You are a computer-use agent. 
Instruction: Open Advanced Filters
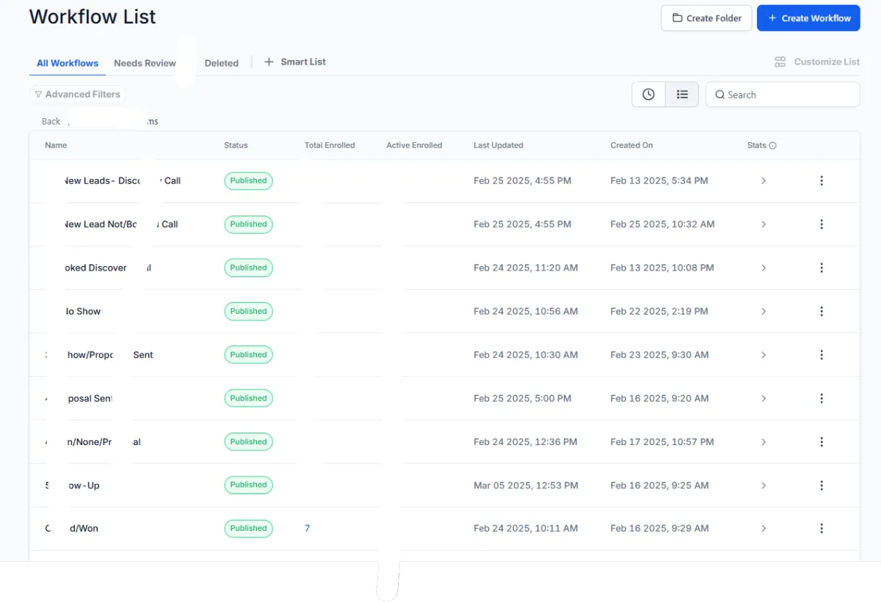(78, 95)
